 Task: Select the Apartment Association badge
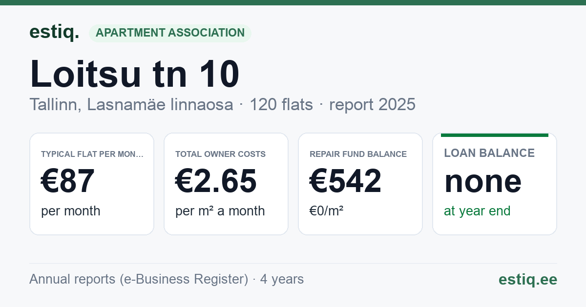170,33
